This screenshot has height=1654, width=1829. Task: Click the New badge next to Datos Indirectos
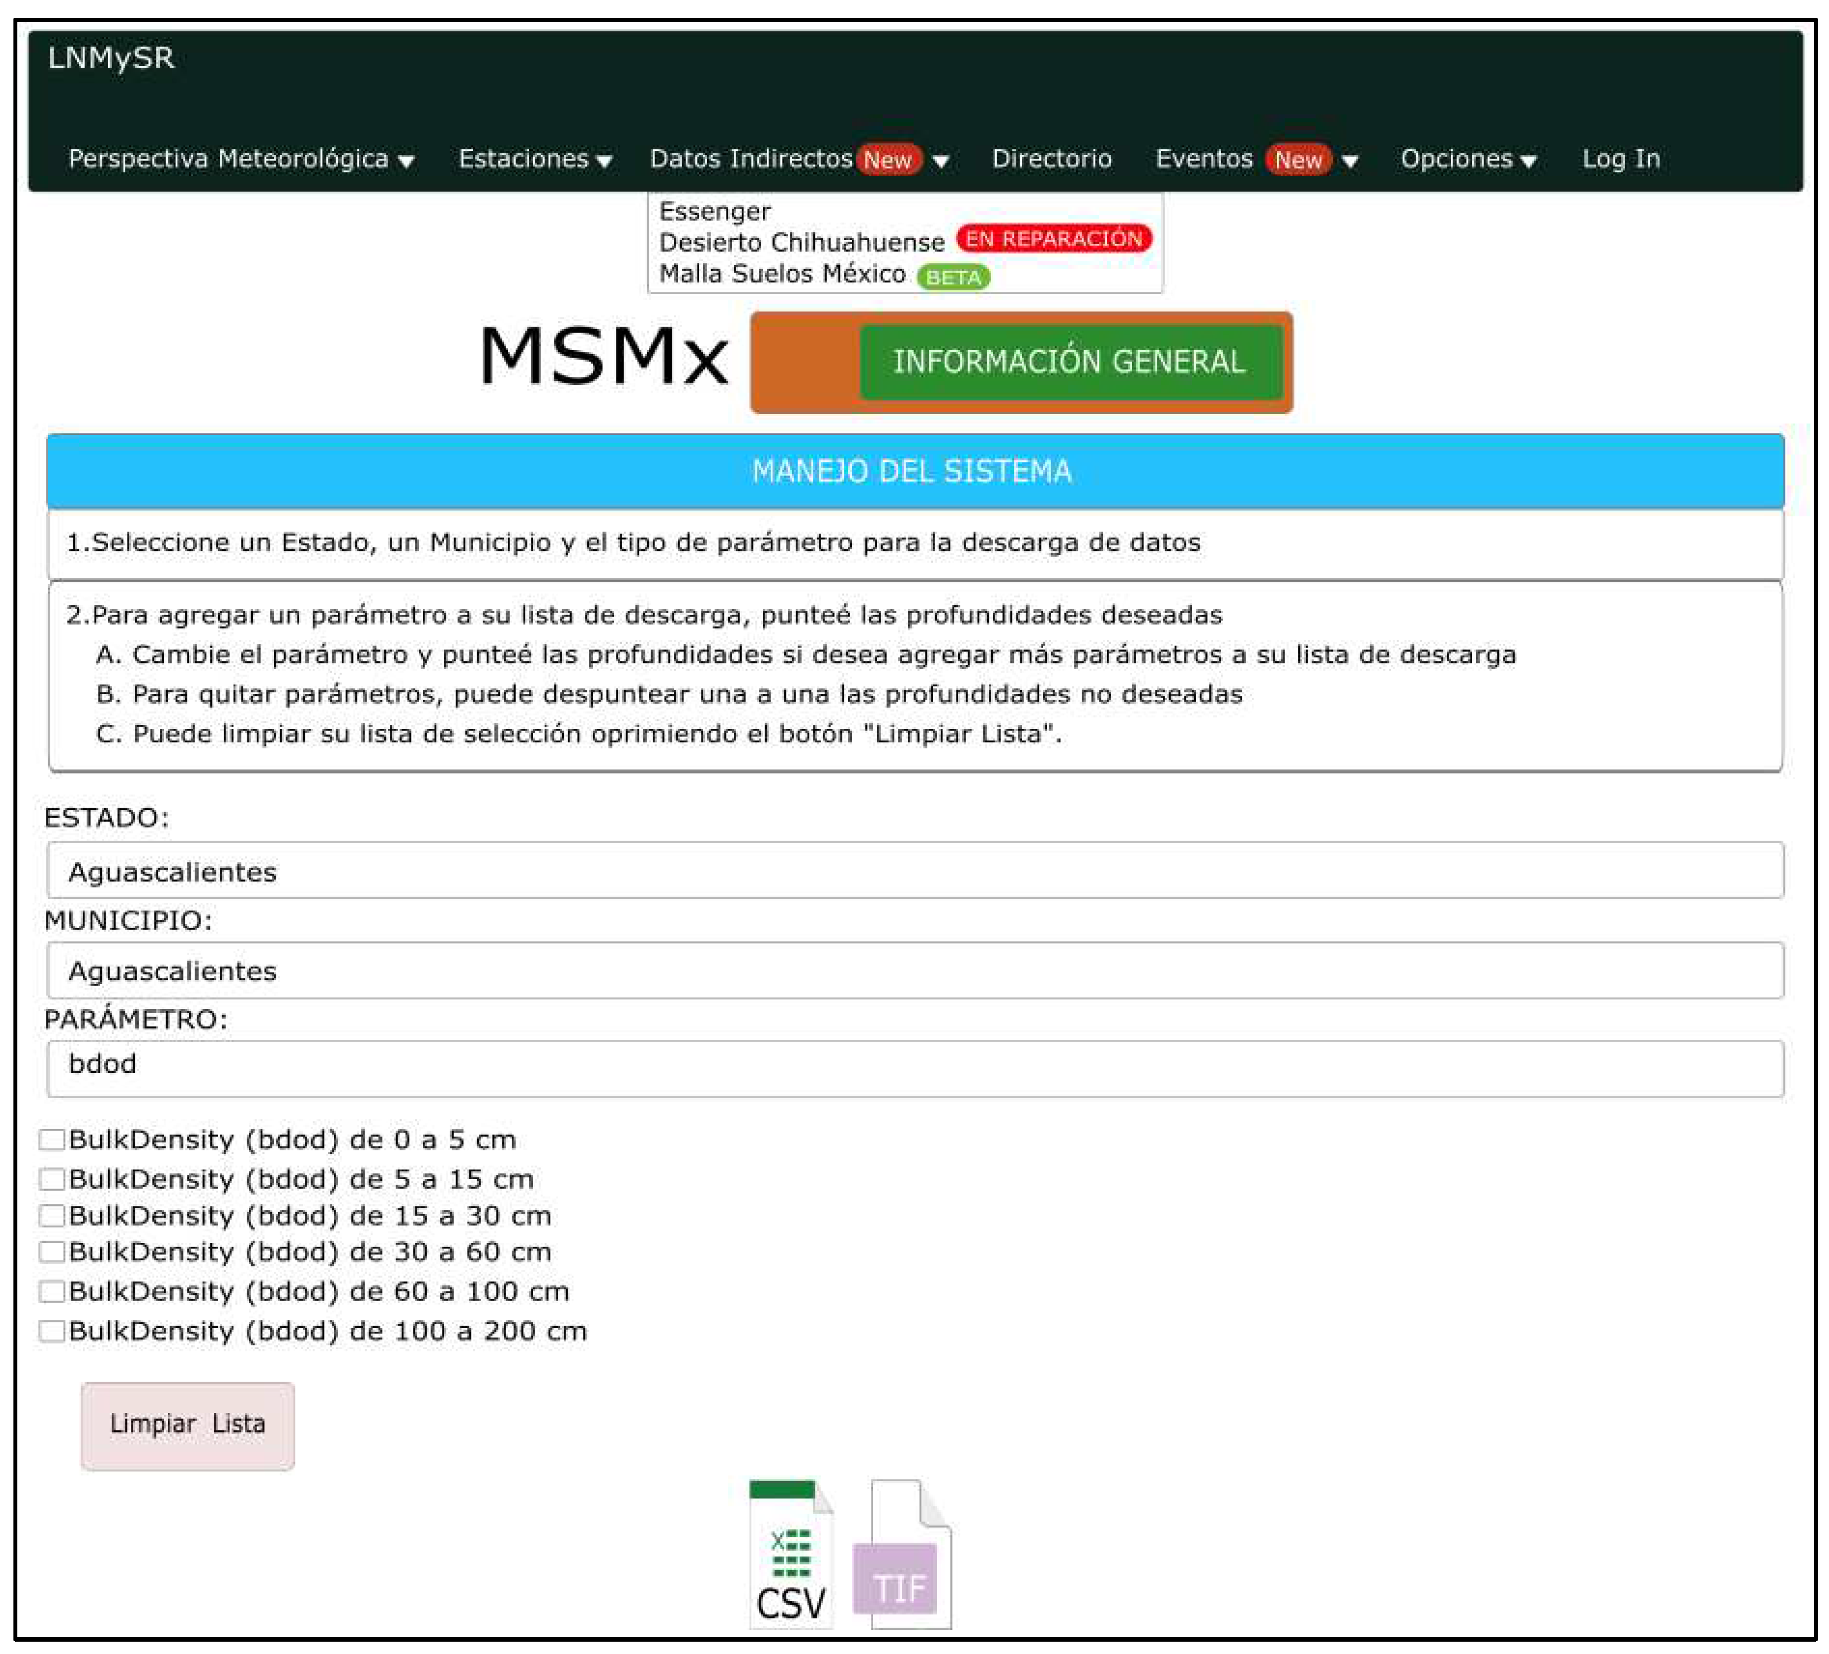pos(888,159)
